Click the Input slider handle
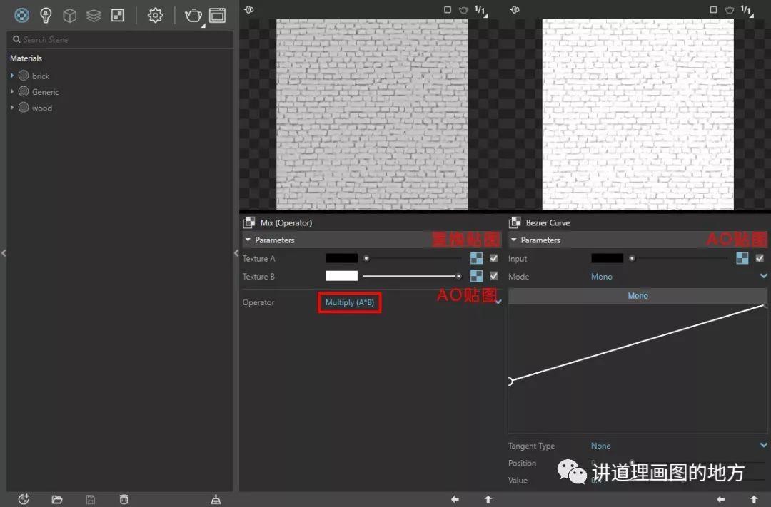The height and width of the screenshot is (507, 771). pos(632,258)
